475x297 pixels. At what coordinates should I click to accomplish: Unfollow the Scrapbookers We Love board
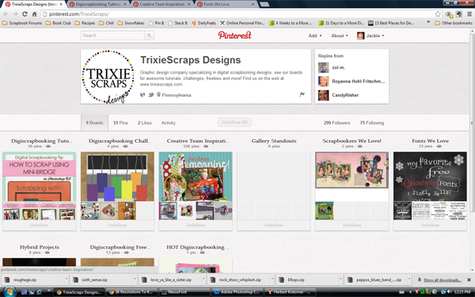point(351,225)
